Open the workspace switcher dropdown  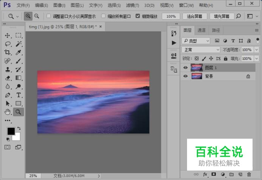coord(257,16)
